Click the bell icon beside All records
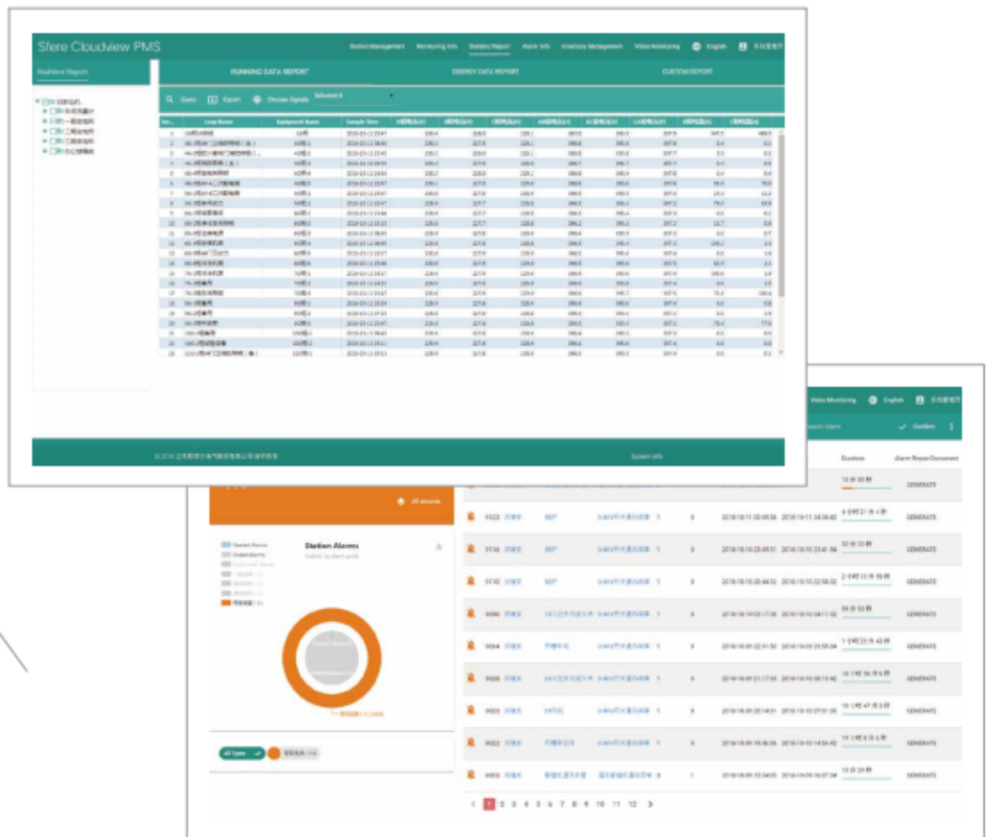This screenshot has width=991, height=837. pyautogui.click(x=401, y=501)
